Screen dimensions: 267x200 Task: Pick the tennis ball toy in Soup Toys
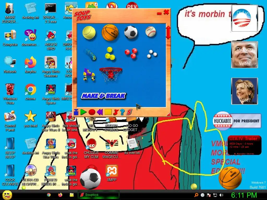pyautogui.click(x=89, y=32)
